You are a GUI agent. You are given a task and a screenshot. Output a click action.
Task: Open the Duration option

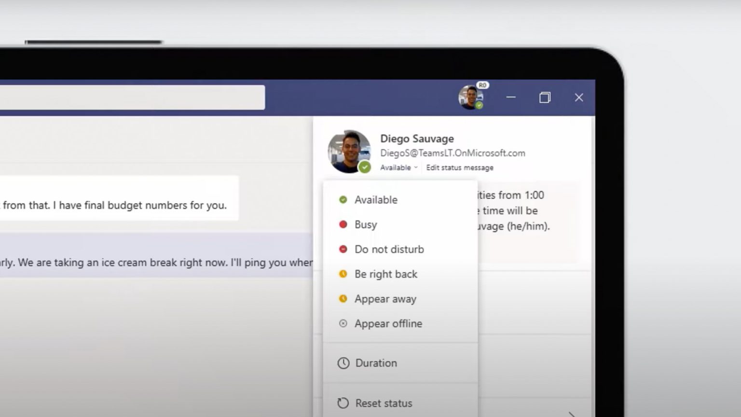click(x=400, y=363)
